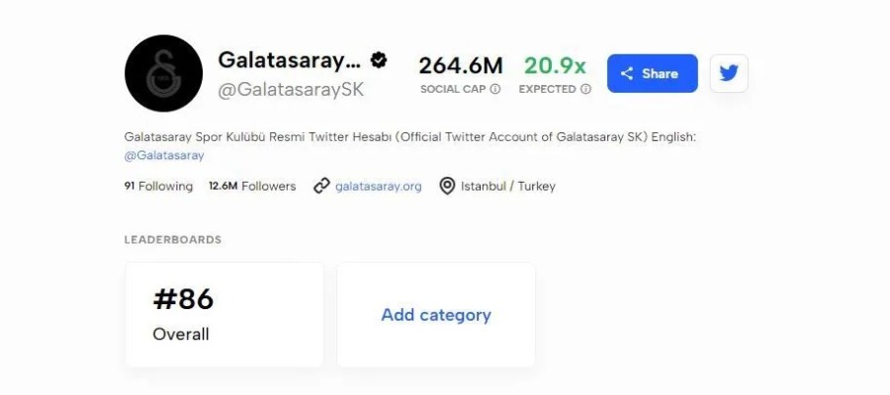View the 91 Following list

click(x=158, y=186)
